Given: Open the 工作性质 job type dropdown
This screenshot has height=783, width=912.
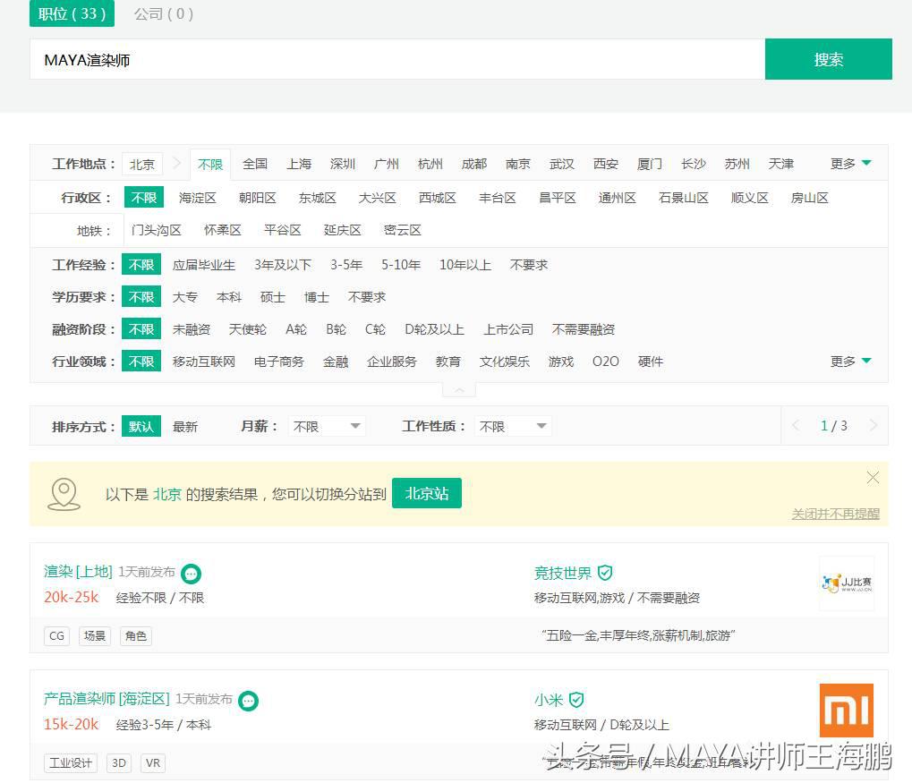Looking at the screenshot, I should tap(512, 426).
